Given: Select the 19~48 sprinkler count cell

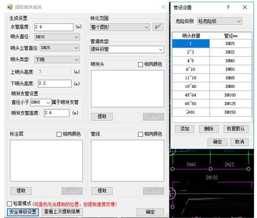Looking at the screenshot, I should click(x=191, y=86).
